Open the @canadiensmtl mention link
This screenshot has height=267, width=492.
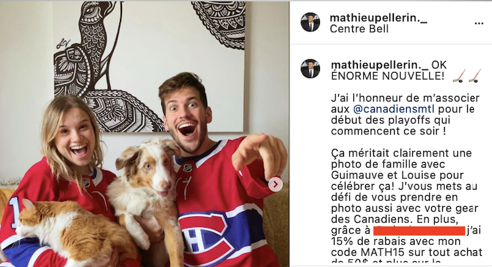(394, 109)
